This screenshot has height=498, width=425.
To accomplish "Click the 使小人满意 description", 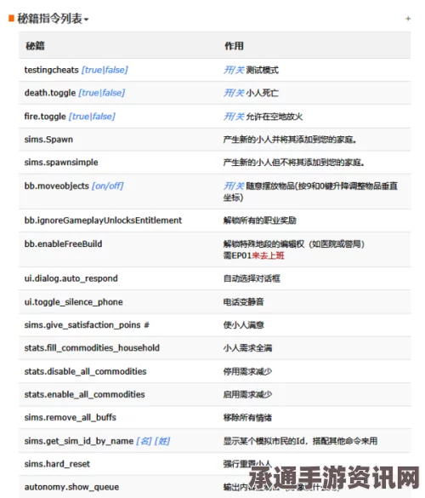I will tap(244, 324).
